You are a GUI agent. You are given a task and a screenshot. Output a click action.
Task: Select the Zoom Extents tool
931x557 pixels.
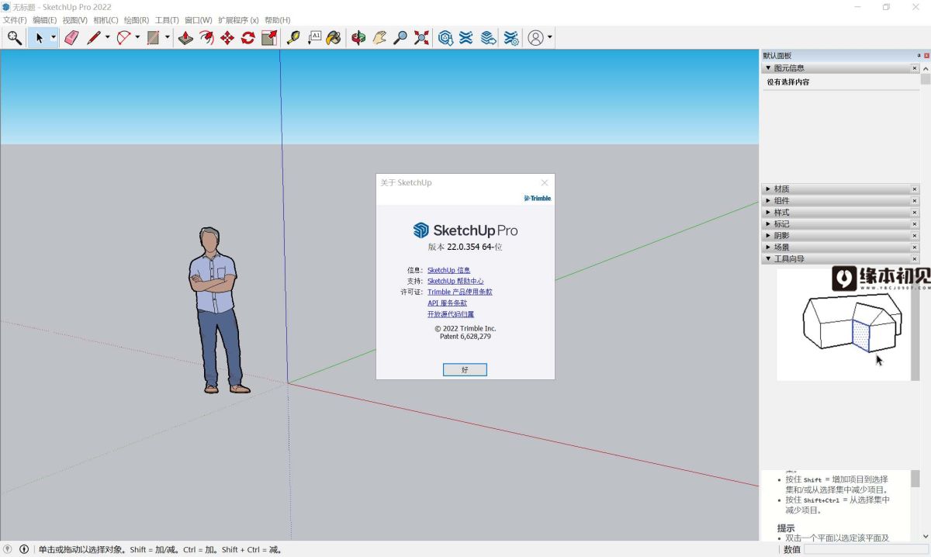(x=421, y=37)
